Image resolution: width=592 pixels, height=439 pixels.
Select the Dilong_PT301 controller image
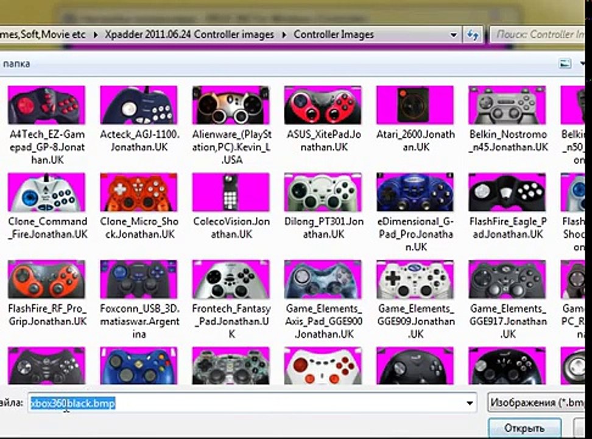323,192
